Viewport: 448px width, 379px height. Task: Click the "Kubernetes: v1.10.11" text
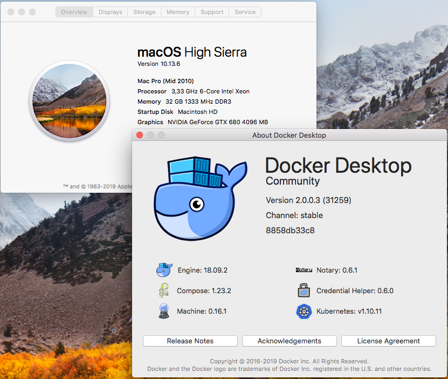coord(349,311)
